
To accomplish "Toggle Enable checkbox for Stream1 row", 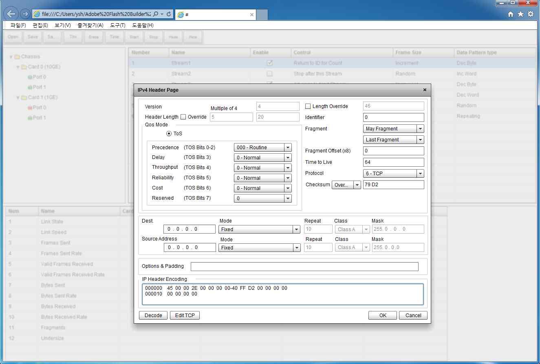I will [269, 63].
